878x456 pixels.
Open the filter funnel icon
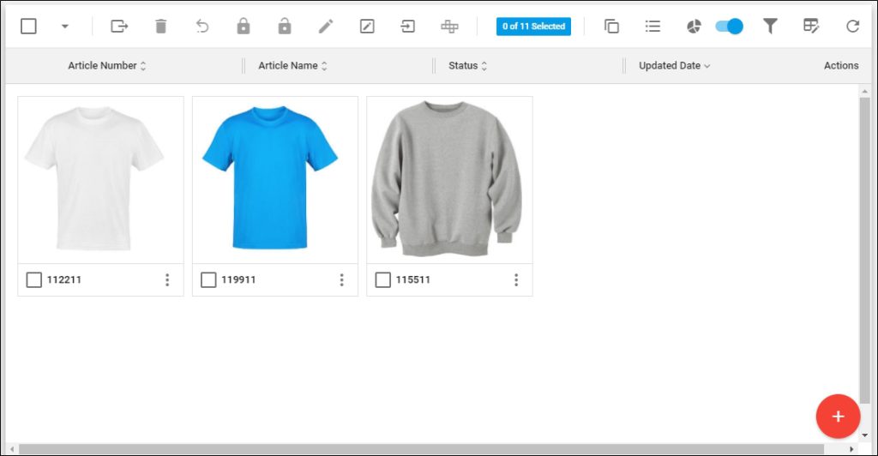coord(770,27)
